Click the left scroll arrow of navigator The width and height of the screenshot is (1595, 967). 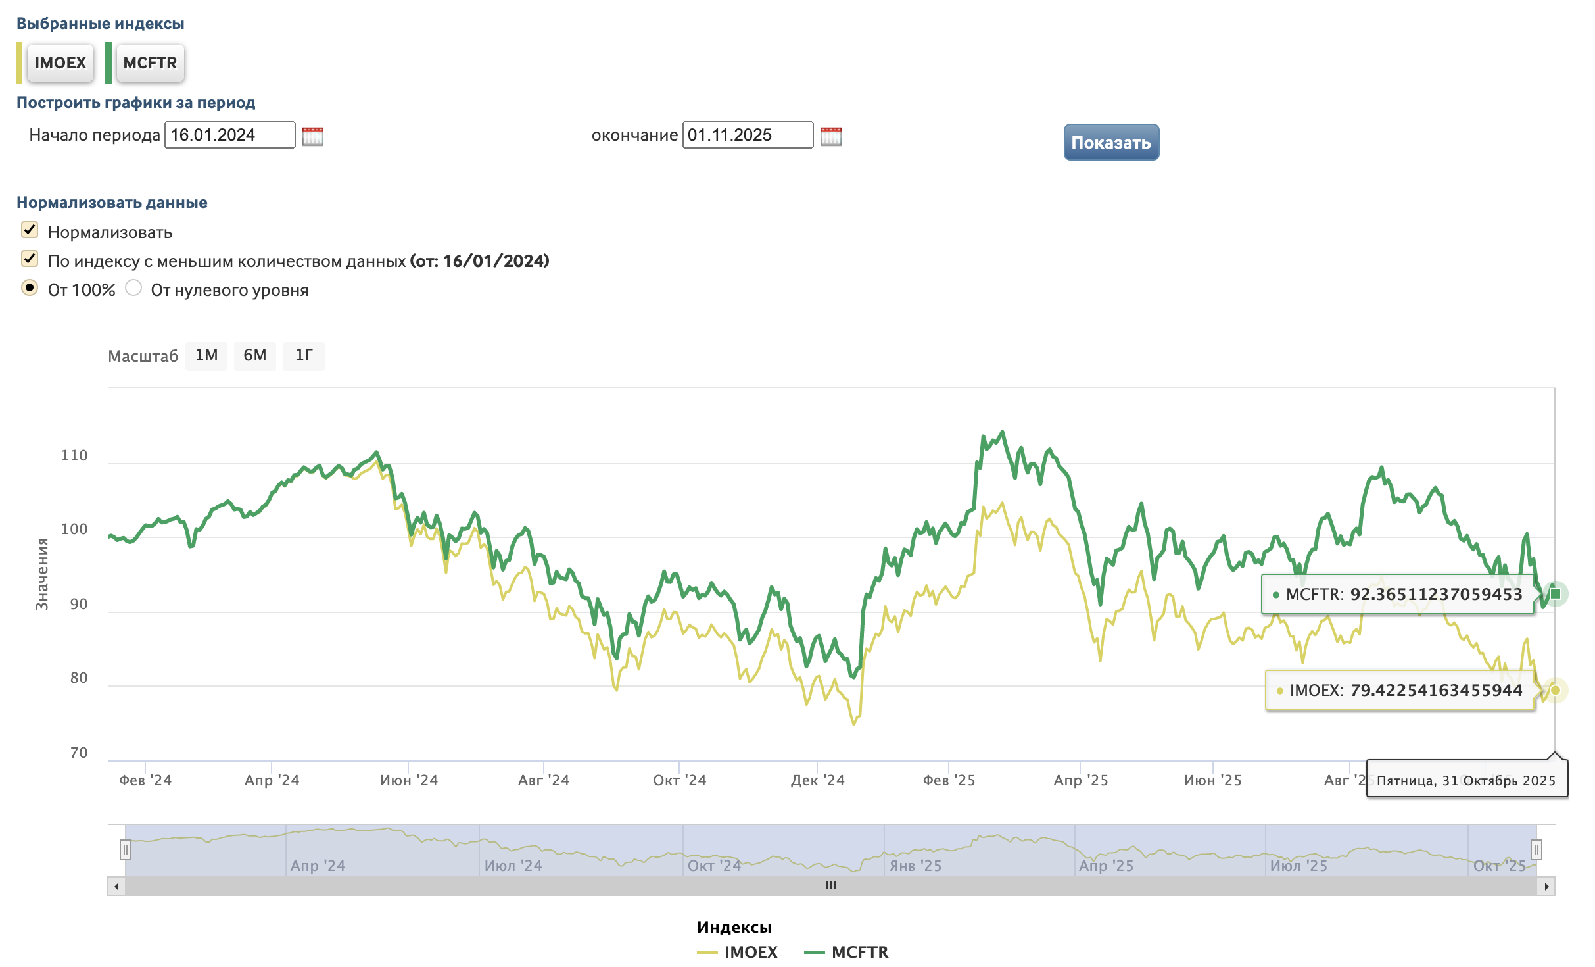[x=116, y=886]
